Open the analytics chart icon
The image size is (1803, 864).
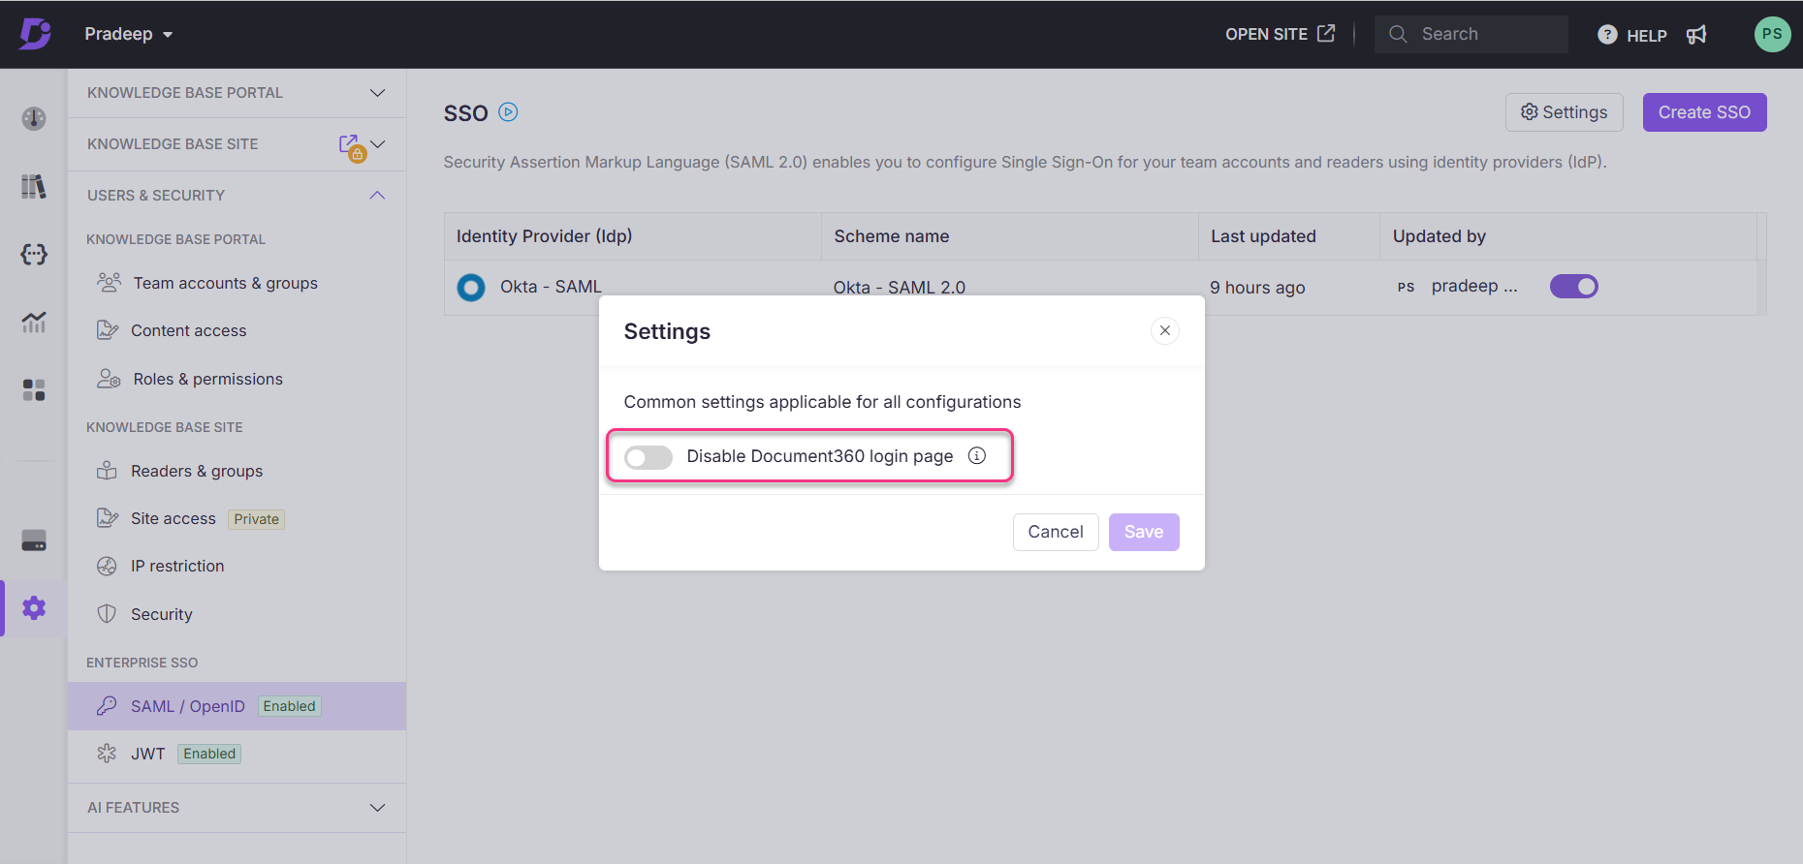pos(34,322)
